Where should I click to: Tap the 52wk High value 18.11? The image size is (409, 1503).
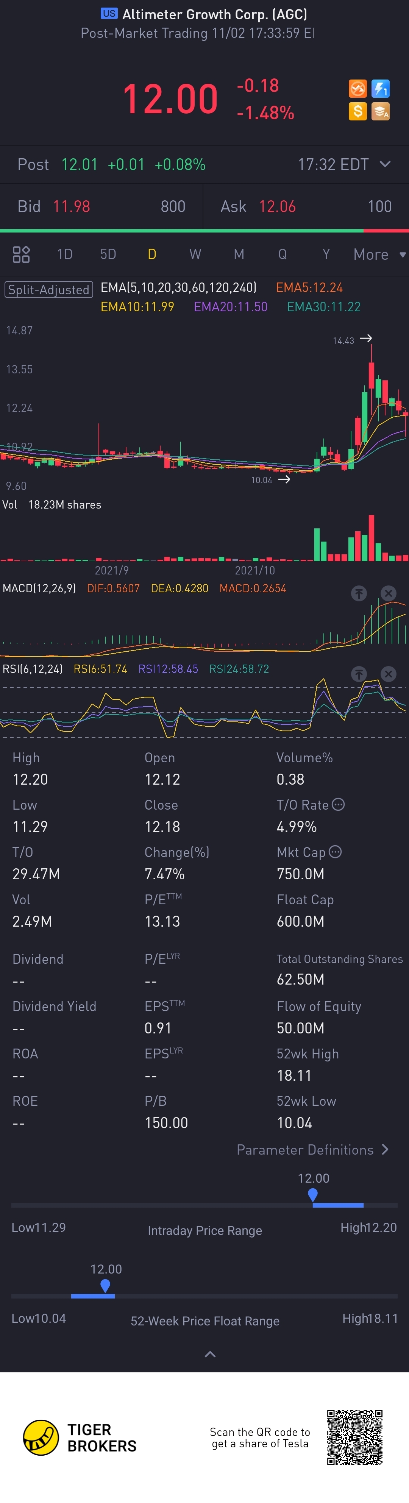point(294,1075)
